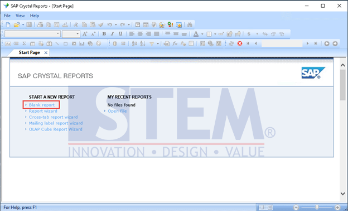Click the zoom slider in status bar
348x211 pixels.
click(317, 207)
